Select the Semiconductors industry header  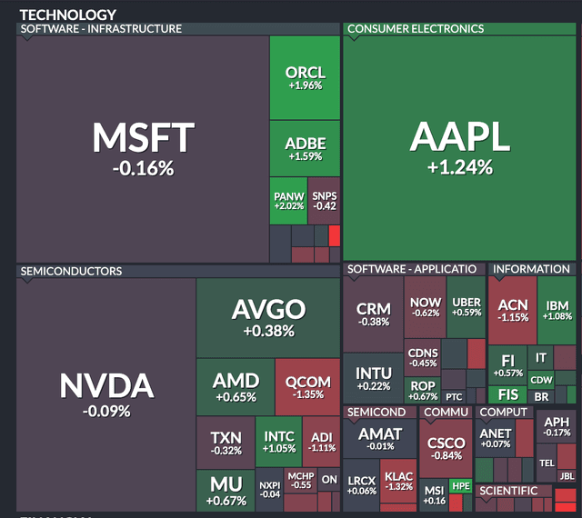[71, 271]
